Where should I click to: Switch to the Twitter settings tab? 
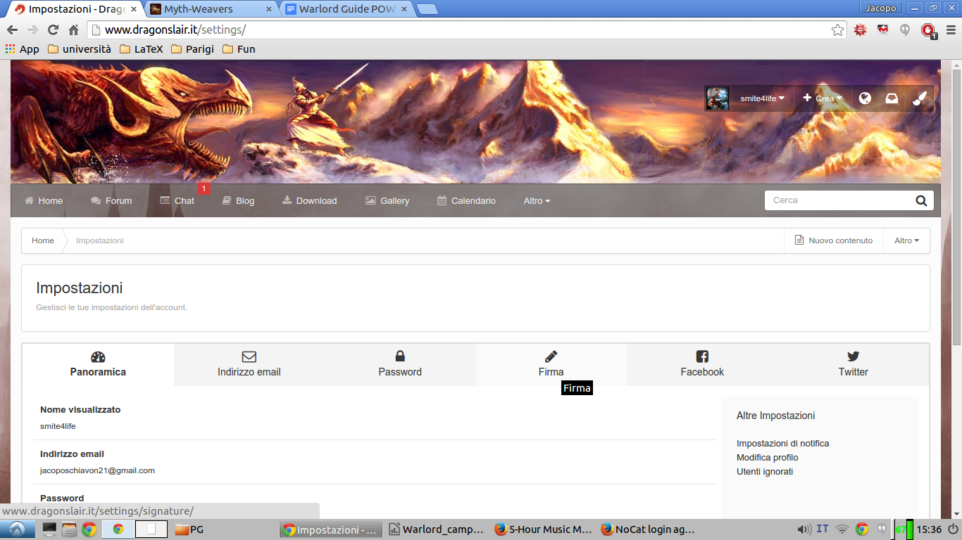pos(853,364)
